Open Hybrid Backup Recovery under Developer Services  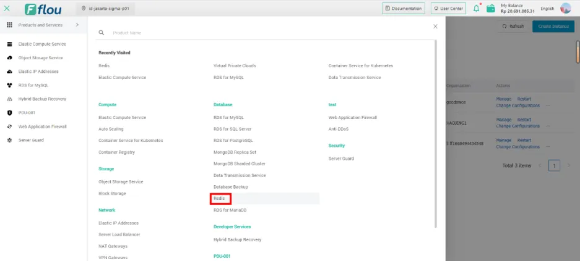[x=238, y=239]
